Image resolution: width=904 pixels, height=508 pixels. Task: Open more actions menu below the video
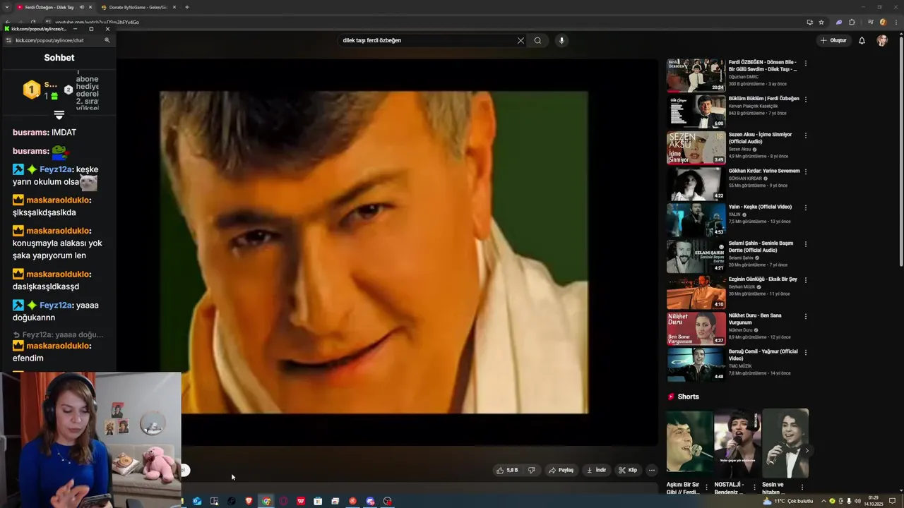point(652,470)
